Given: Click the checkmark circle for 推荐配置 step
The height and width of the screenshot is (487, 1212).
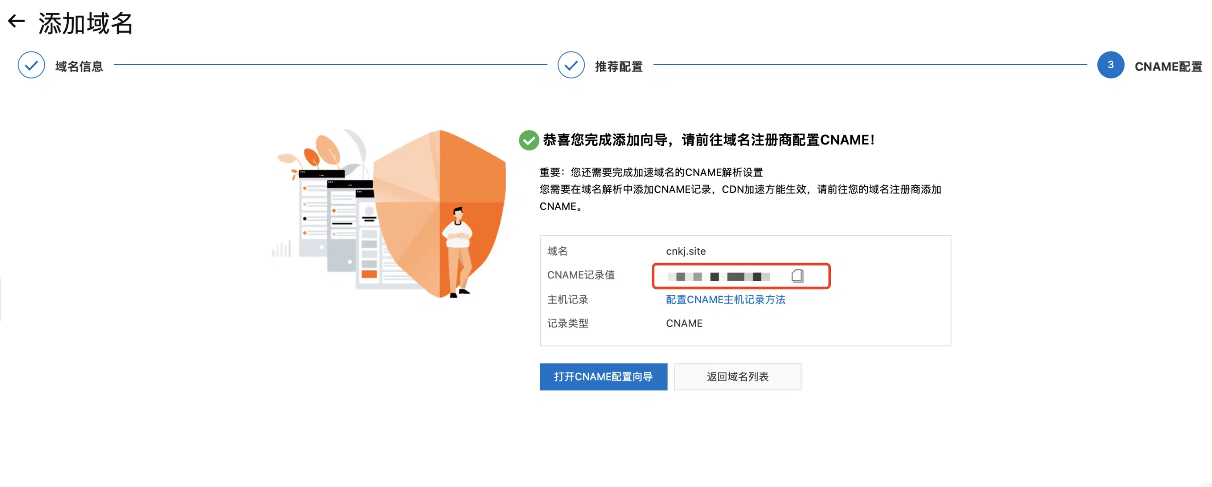Looking at the screenshot, I should [570, 65].
